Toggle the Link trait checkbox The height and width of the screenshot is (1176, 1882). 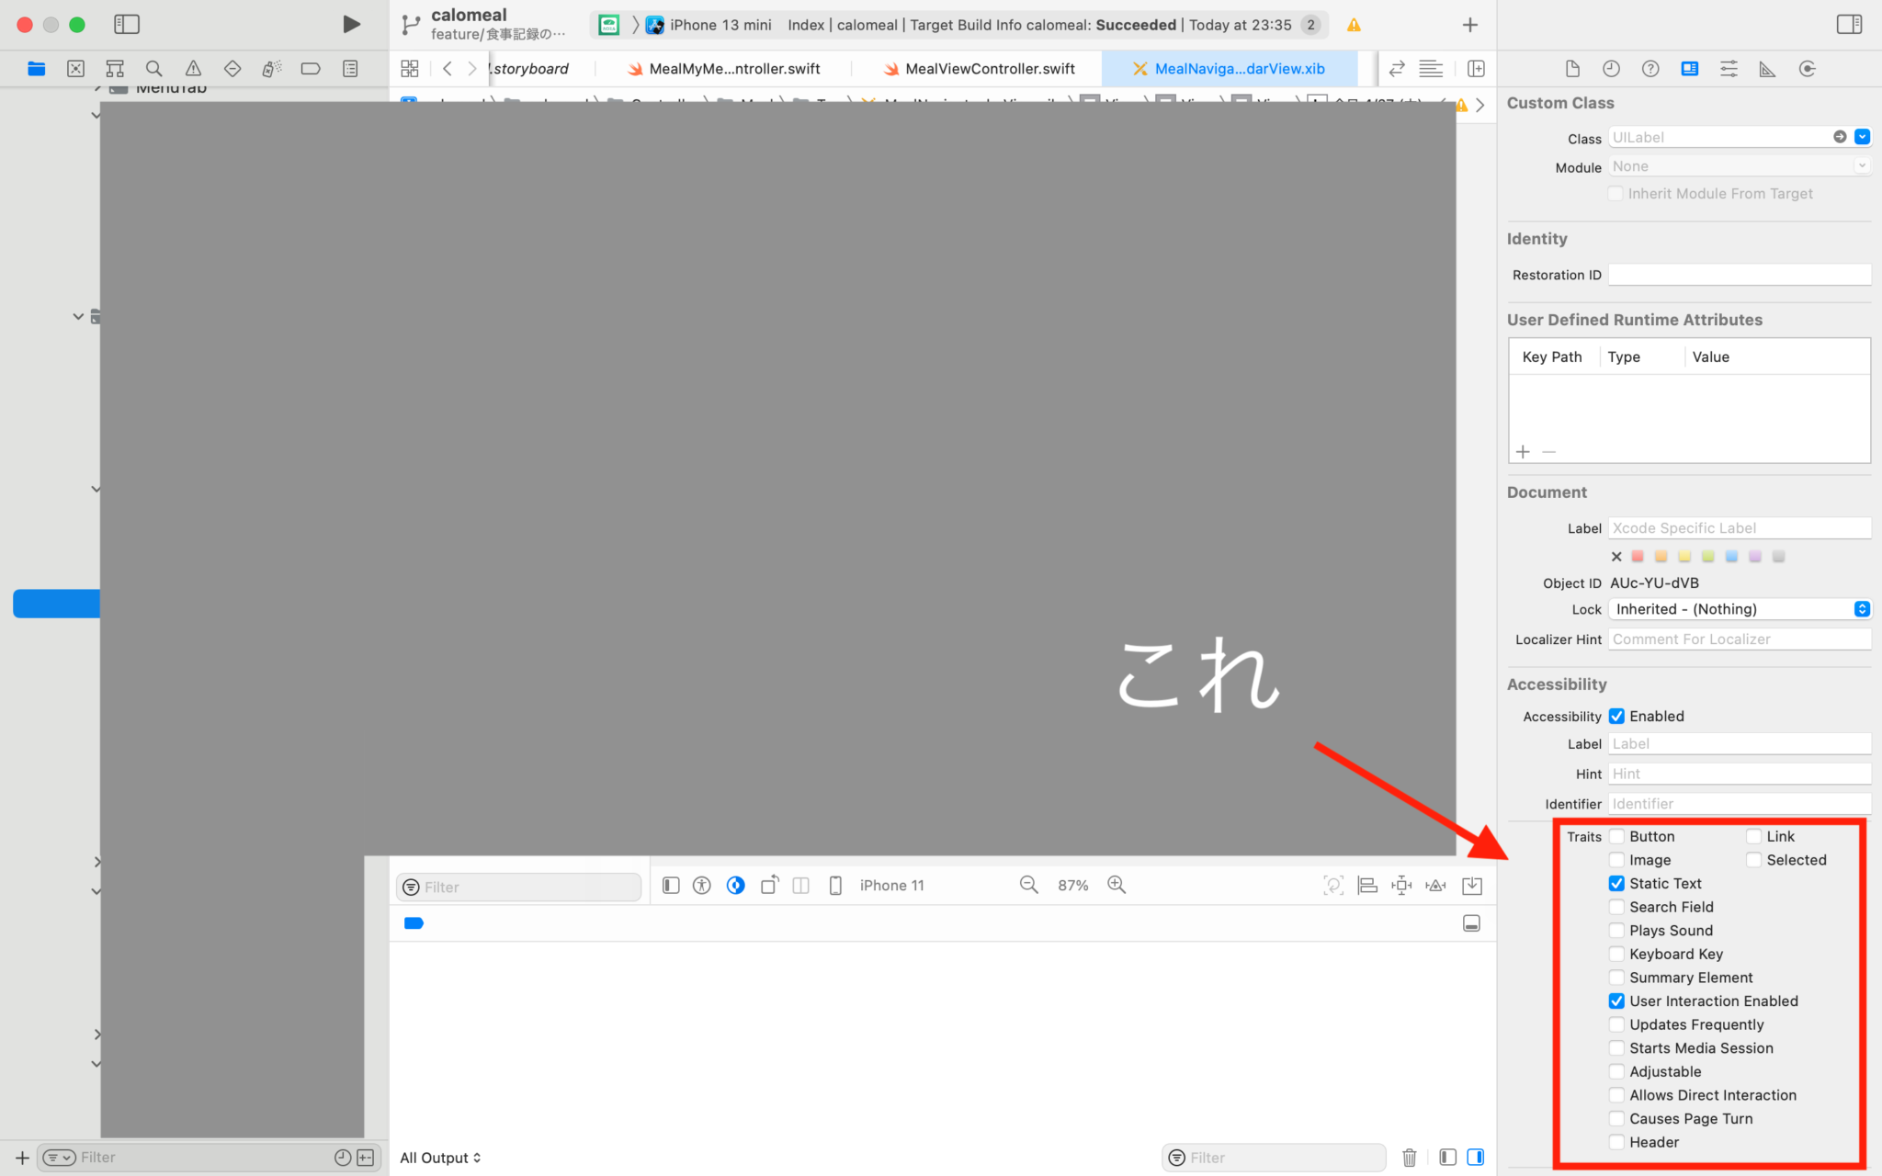tap(1753, 836)
